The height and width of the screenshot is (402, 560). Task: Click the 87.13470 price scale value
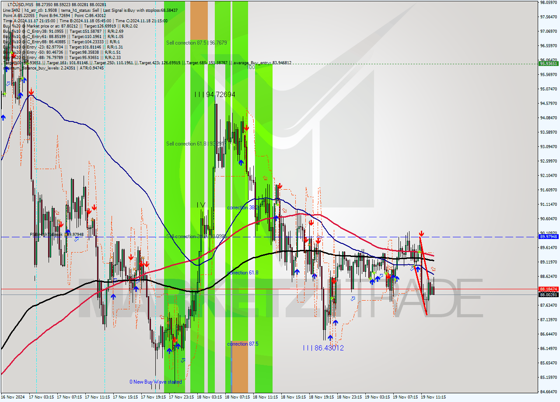549,320
